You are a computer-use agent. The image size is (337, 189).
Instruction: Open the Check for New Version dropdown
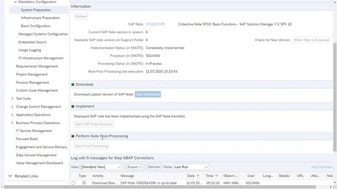(312, 40)
